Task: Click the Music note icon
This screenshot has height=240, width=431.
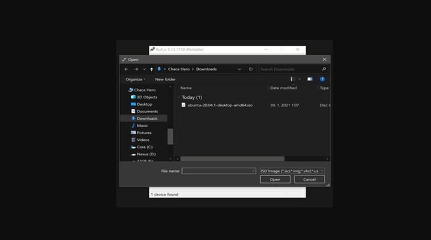Action: (133, 126)
